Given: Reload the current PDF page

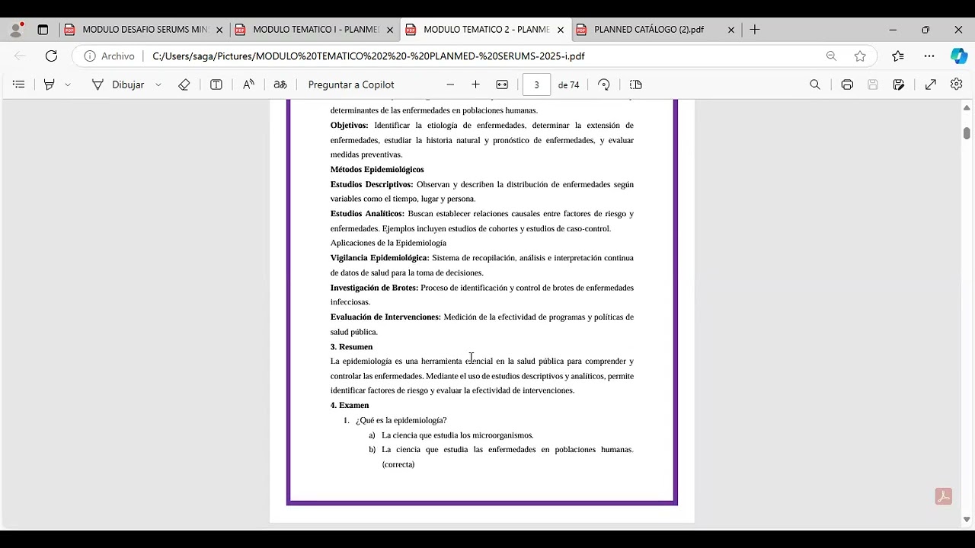Looking at the screenshot, I should point(51,56).
